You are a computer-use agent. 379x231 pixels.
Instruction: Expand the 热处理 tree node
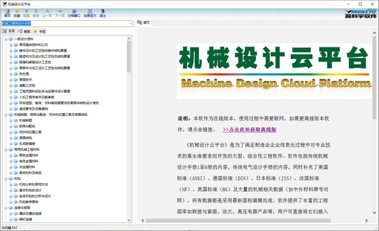click(x=11, y=74)
